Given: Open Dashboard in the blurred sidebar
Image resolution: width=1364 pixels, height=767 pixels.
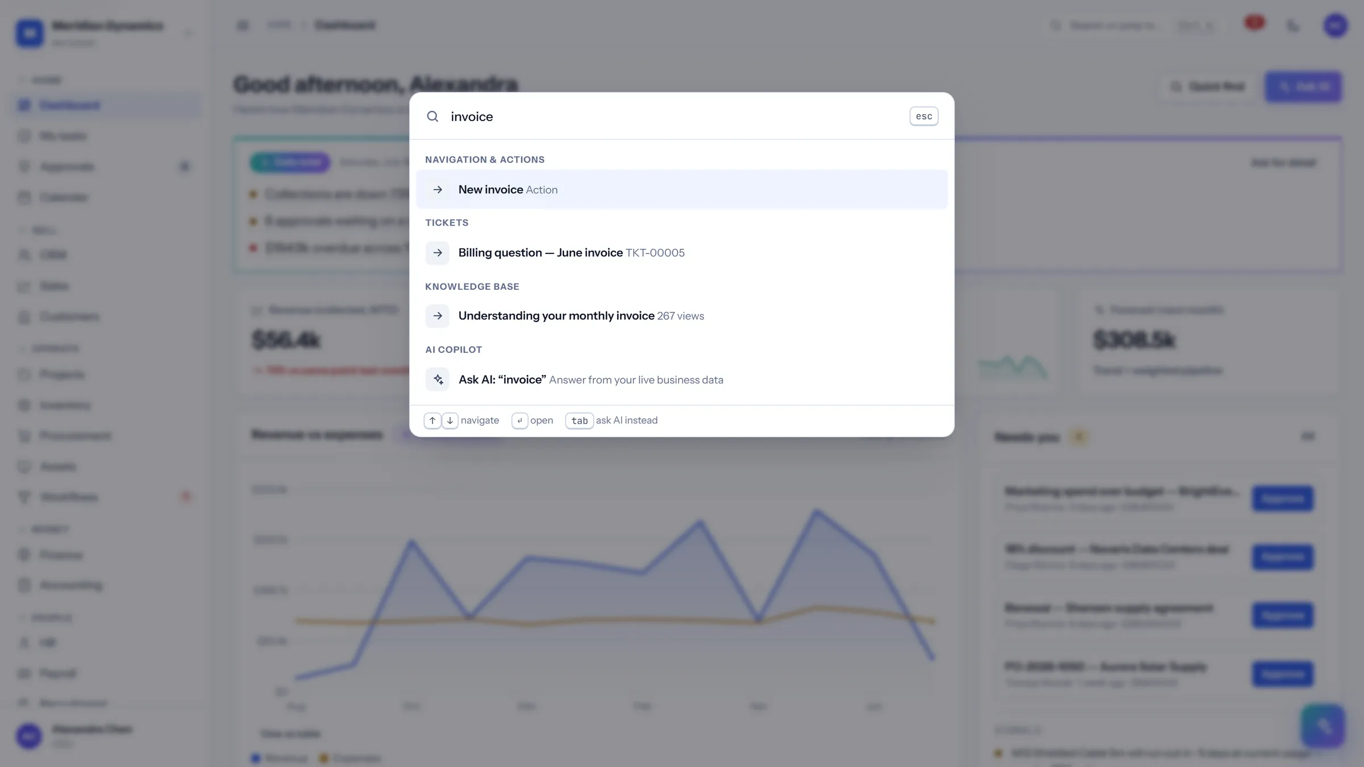Looking at the screenshot, I should click(106, 106).
